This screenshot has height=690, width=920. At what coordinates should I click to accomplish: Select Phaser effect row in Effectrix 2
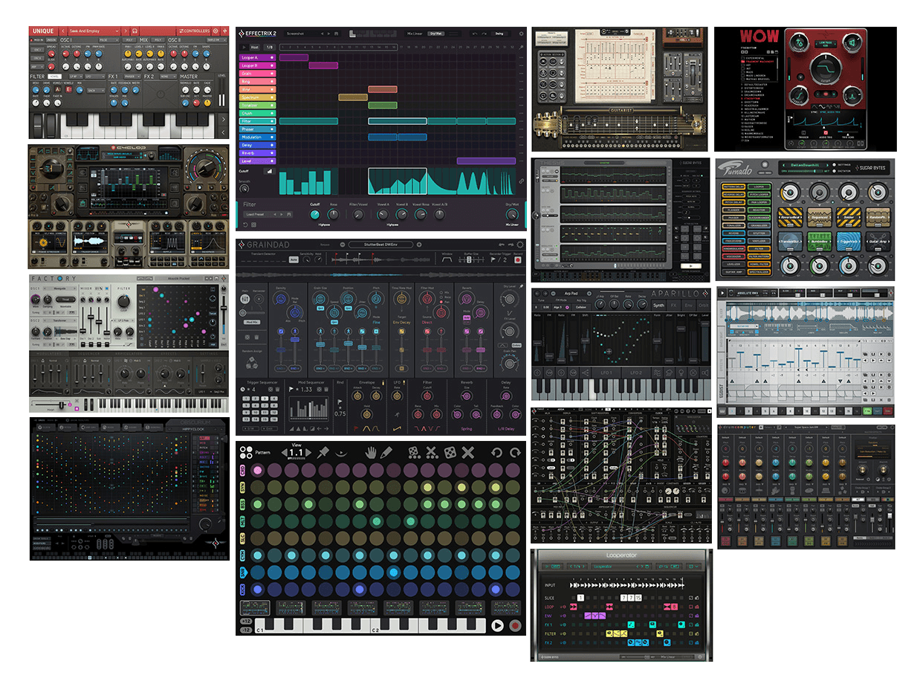tap(257, 129)
